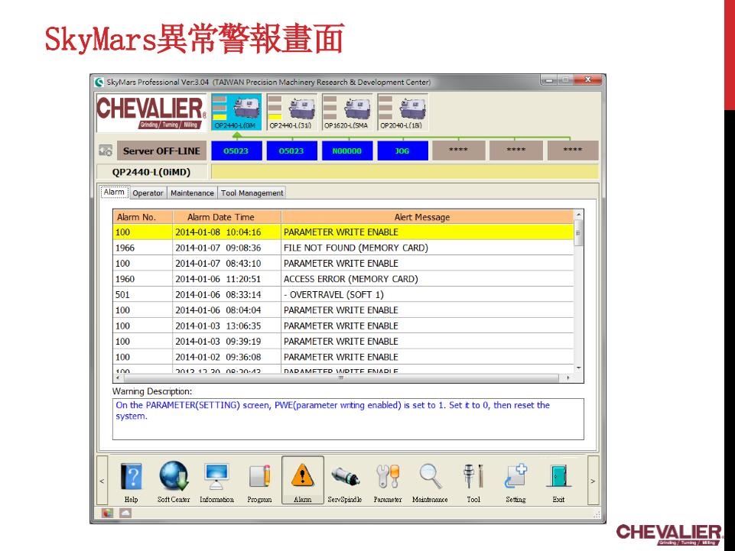The height and width of the screenshot is (551, 735).
Task: Open the Tool Management tab
Action: tap(252, 193)
